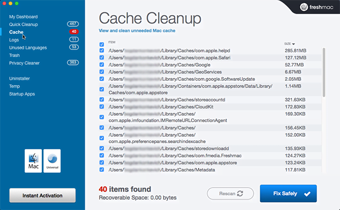Click the freshmac logo icon
This screenshot has height=210, width=340.
point(304,7)
